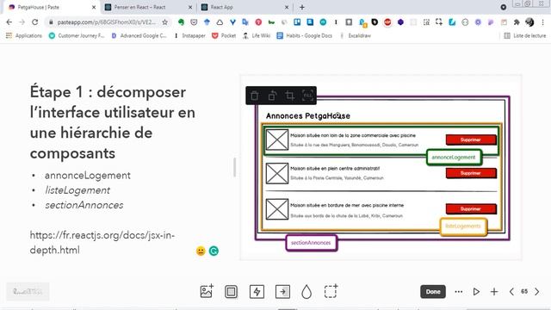
Task: Click the lightning bolt quick-action icon
Action: 257,292
